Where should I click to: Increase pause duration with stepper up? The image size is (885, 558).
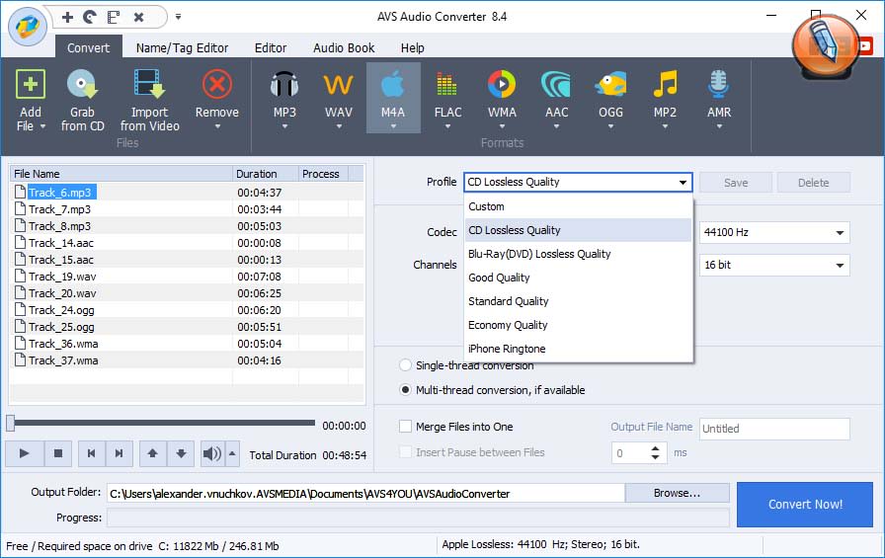click(x=655, y=448)
